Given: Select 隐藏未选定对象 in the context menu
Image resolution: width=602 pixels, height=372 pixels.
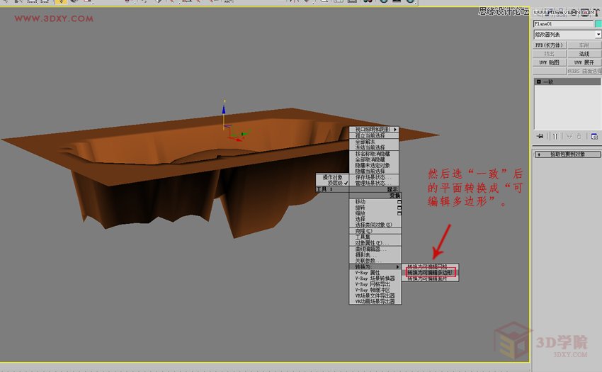Looking at the screenshot, I should pos(374,165).
